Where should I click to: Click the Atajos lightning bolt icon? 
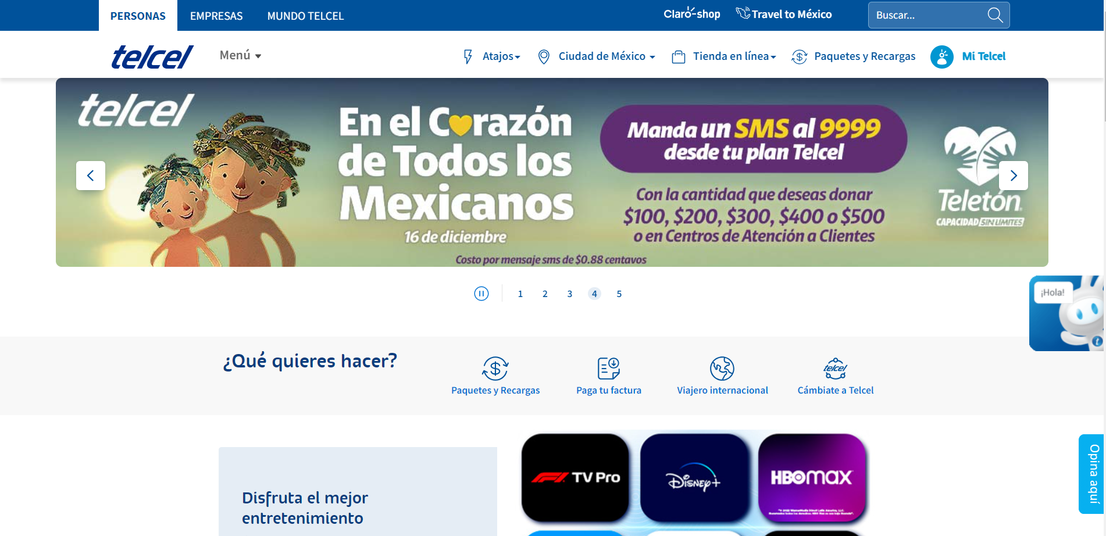(x=468, y=56)
